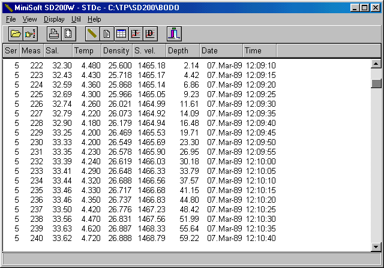Click the Date column header
Screen dimensions: 384x268
221,51
